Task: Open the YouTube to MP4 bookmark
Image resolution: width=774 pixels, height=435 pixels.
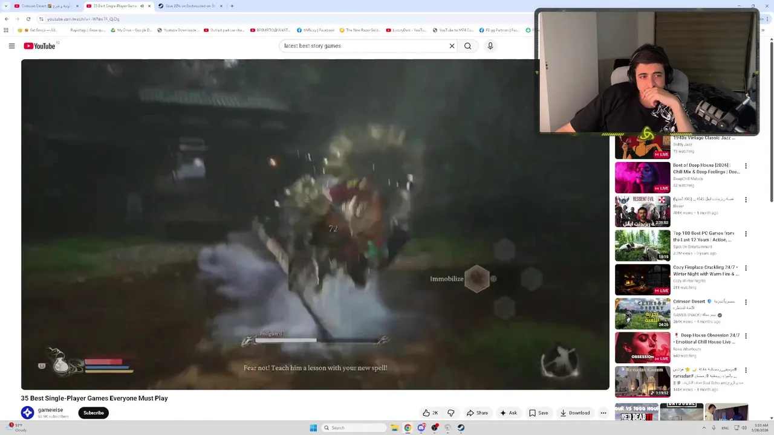Action: [x=454, y=30]
